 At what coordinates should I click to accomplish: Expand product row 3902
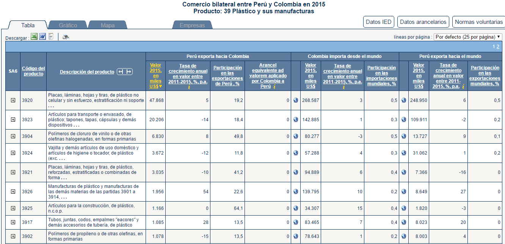(x=13, y=236)
